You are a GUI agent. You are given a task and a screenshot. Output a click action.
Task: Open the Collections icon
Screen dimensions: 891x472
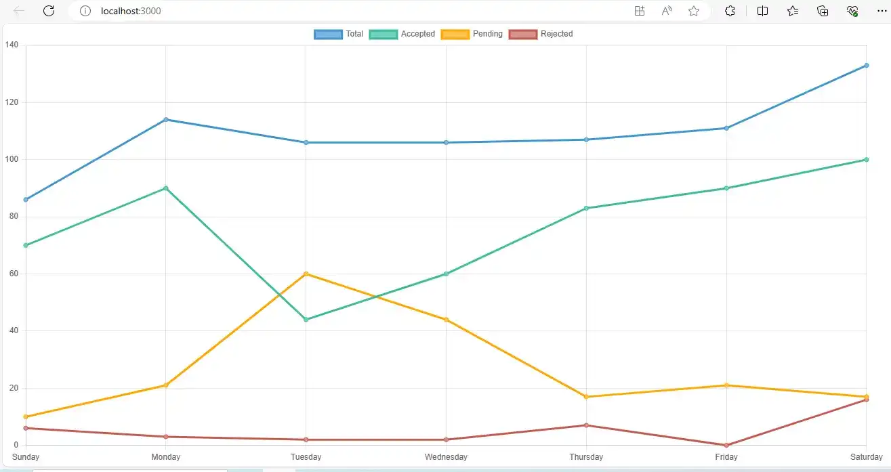tap(823, 11)
